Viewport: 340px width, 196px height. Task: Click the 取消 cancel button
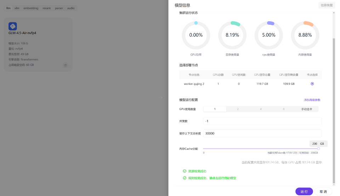click(x=323, y=192)
